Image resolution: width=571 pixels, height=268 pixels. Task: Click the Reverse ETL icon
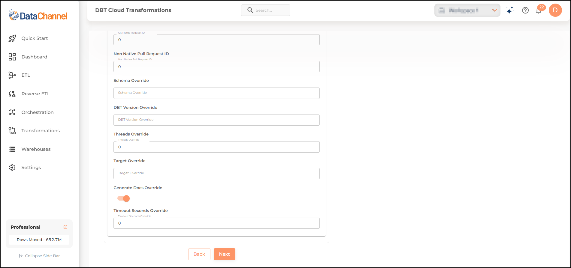[x=12, y=94]
